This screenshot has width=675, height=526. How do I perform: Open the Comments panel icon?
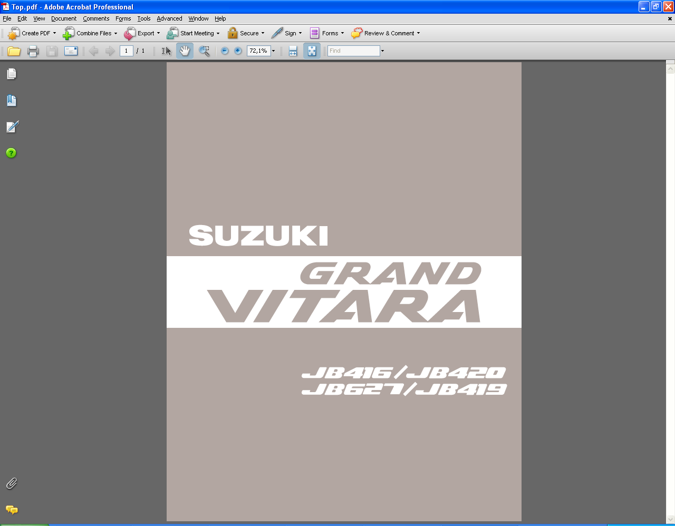click(12, 510)
